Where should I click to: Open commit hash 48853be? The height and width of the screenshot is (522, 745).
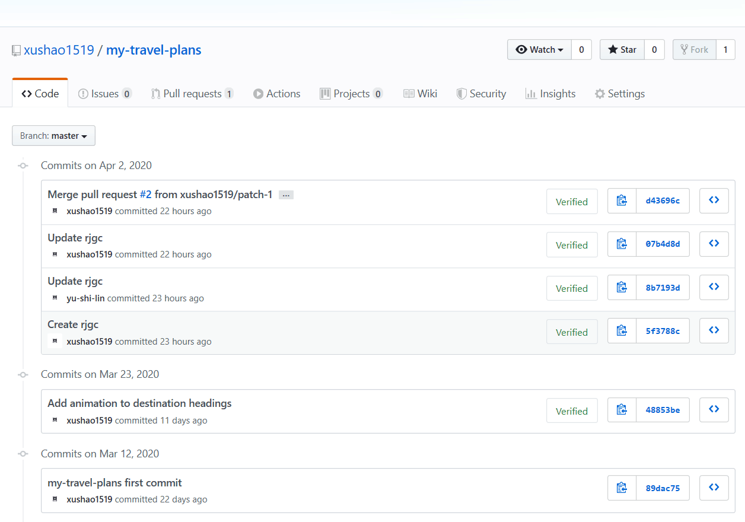pos(663,410)
